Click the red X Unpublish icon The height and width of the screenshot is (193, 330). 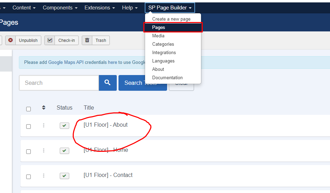pyautogui.click(x=10, y=40)
